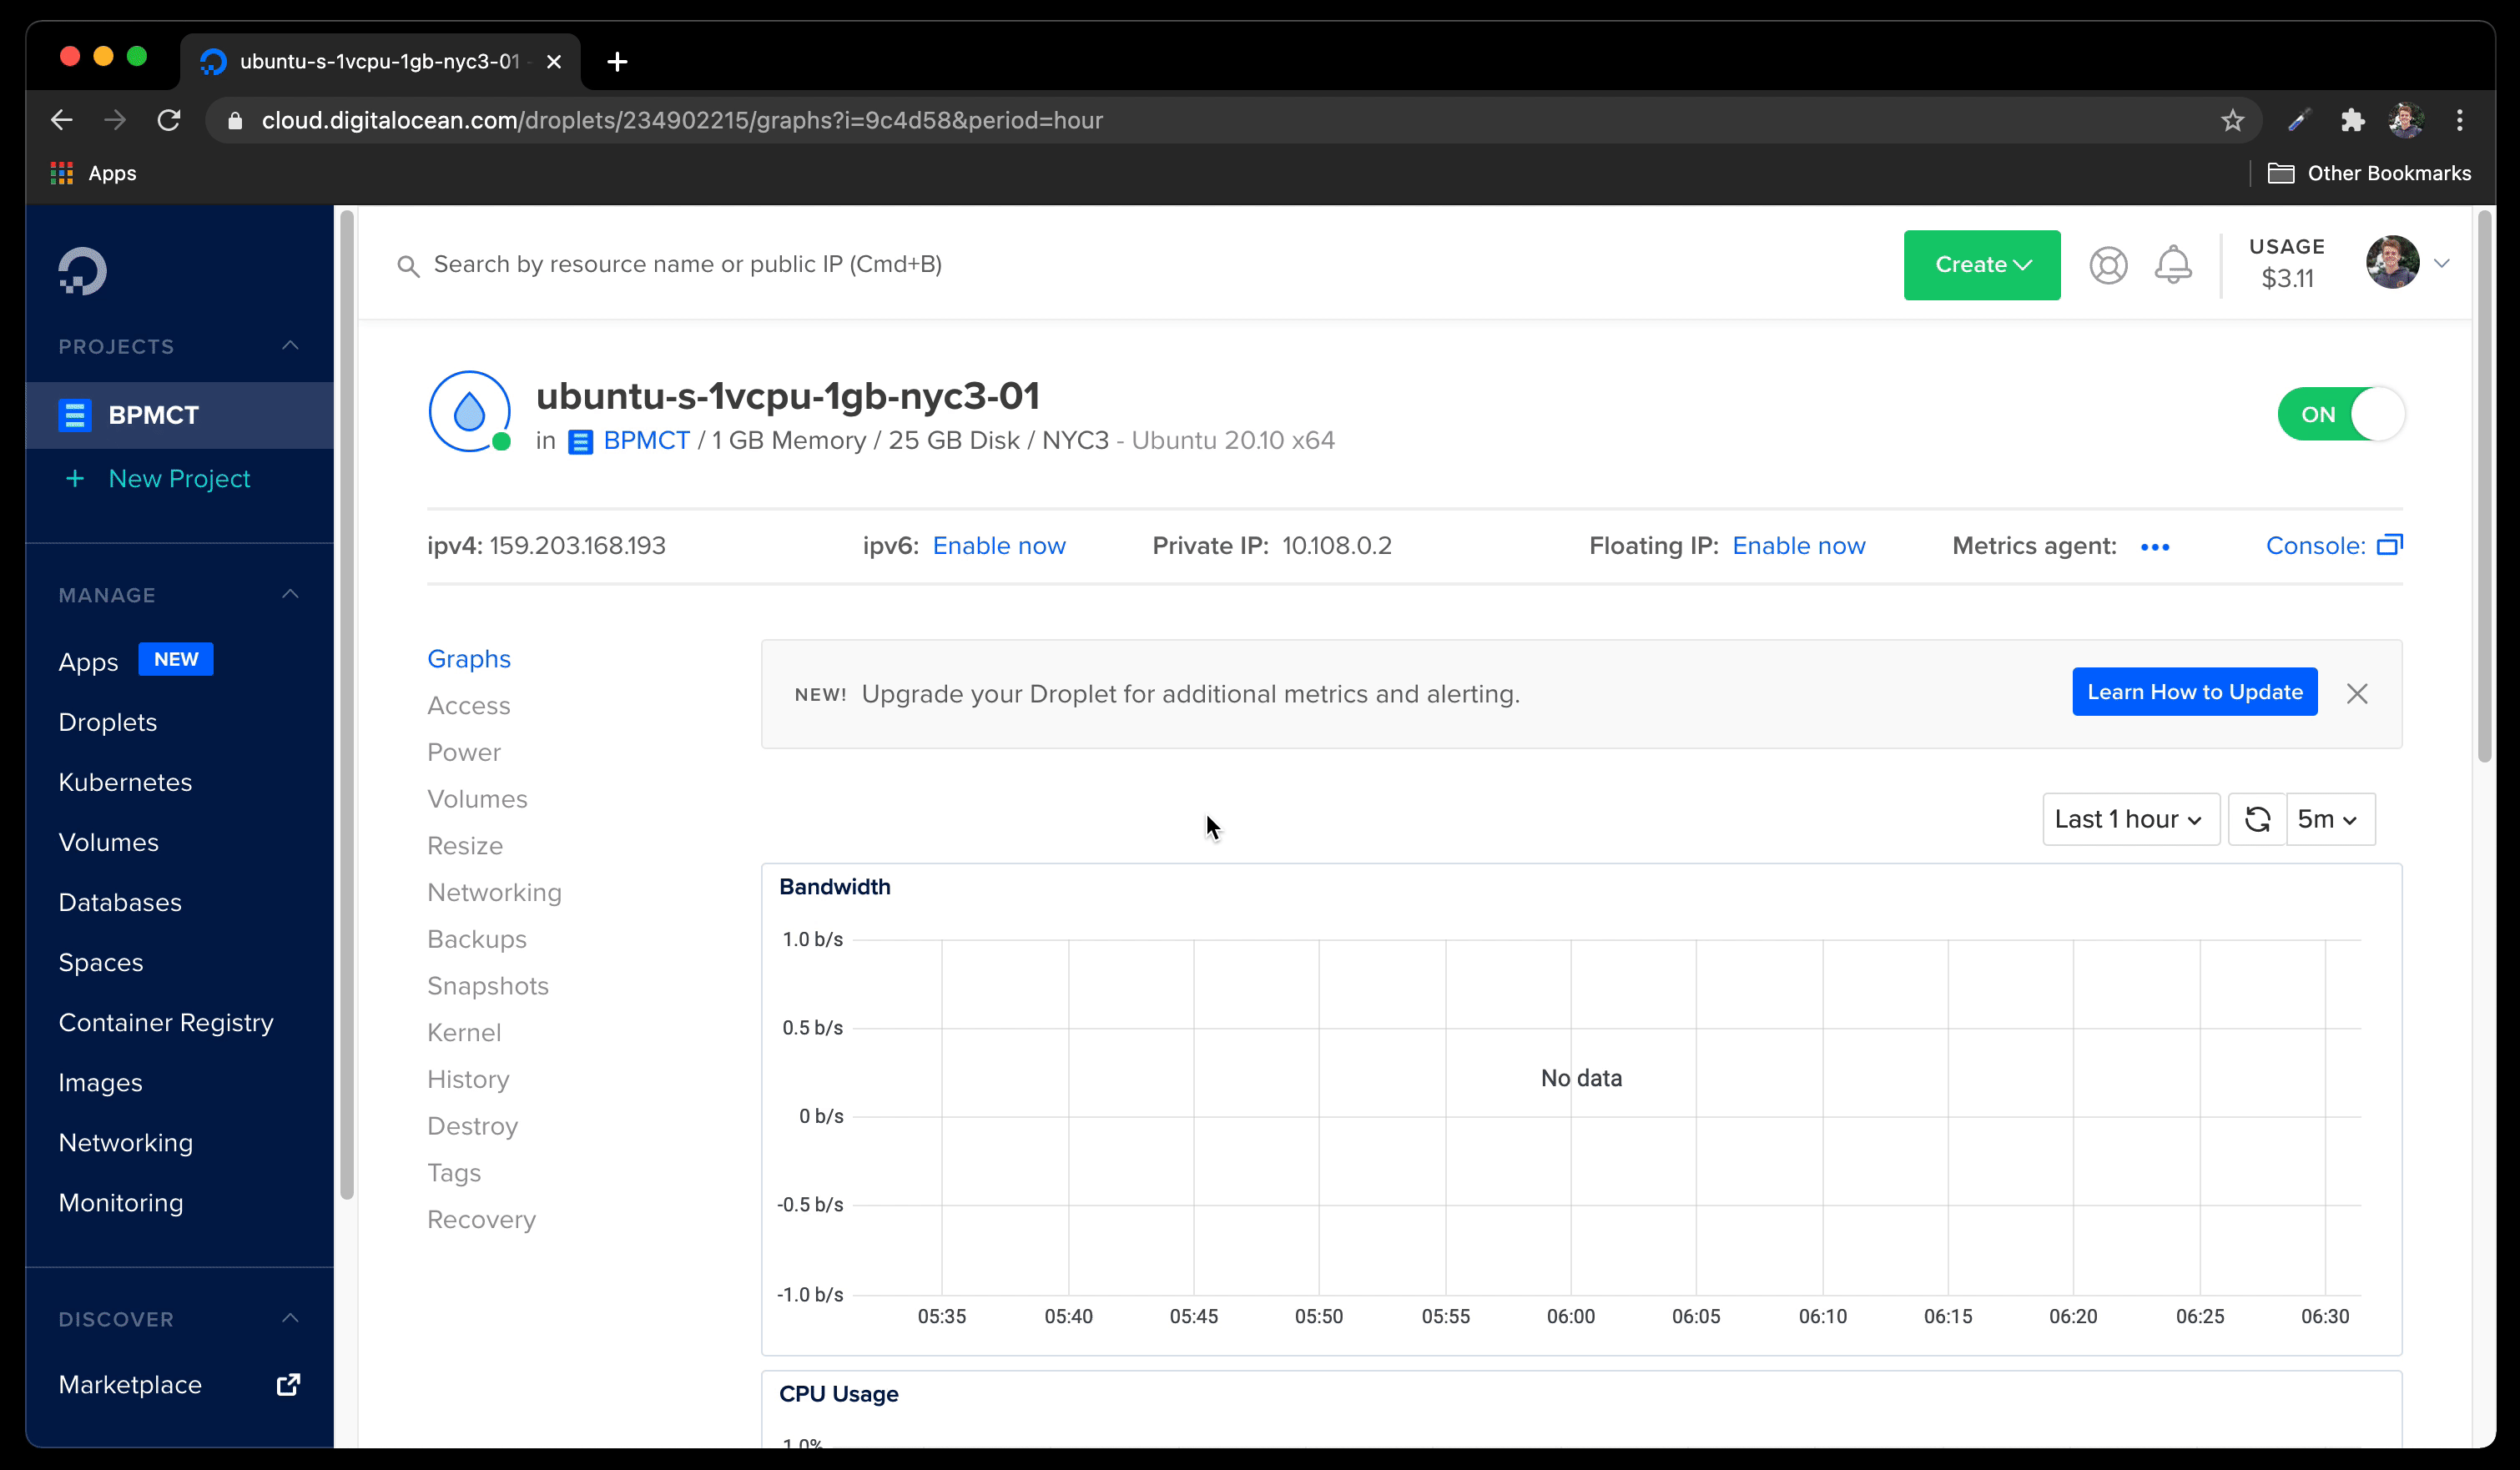This screenshot has width=2520, height=1470.
Task: Switch the droplet power toggle off
Action: pos(2341,413)
